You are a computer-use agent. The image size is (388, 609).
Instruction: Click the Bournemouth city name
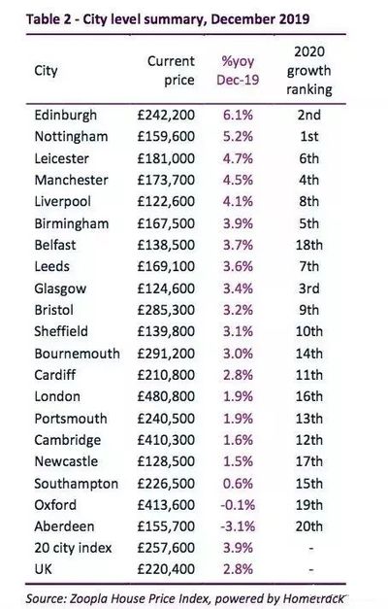click(x=77, y=354)
